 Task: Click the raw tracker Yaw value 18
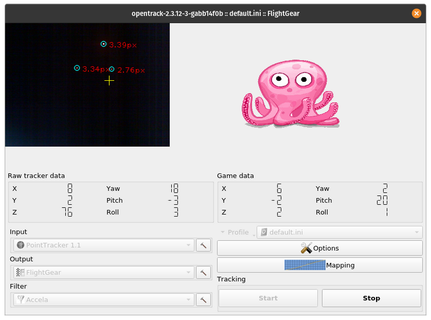tap(175, 189)
